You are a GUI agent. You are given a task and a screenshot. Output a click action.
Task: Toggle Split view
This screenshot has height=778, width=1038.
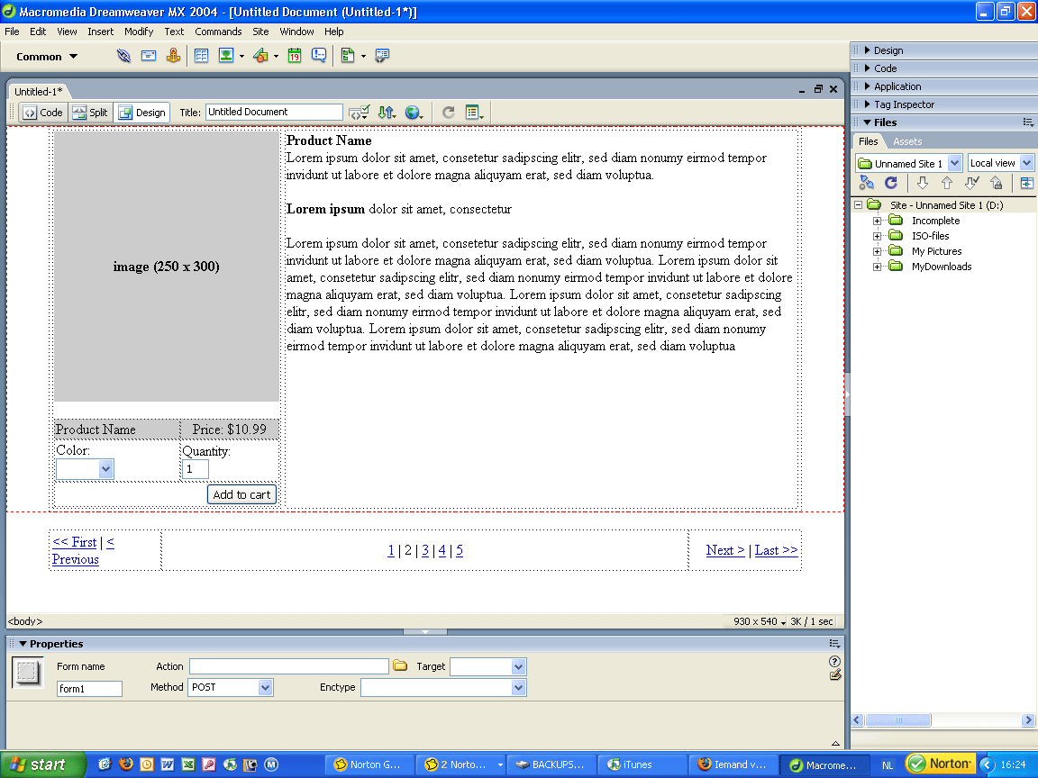click(90, 113)
